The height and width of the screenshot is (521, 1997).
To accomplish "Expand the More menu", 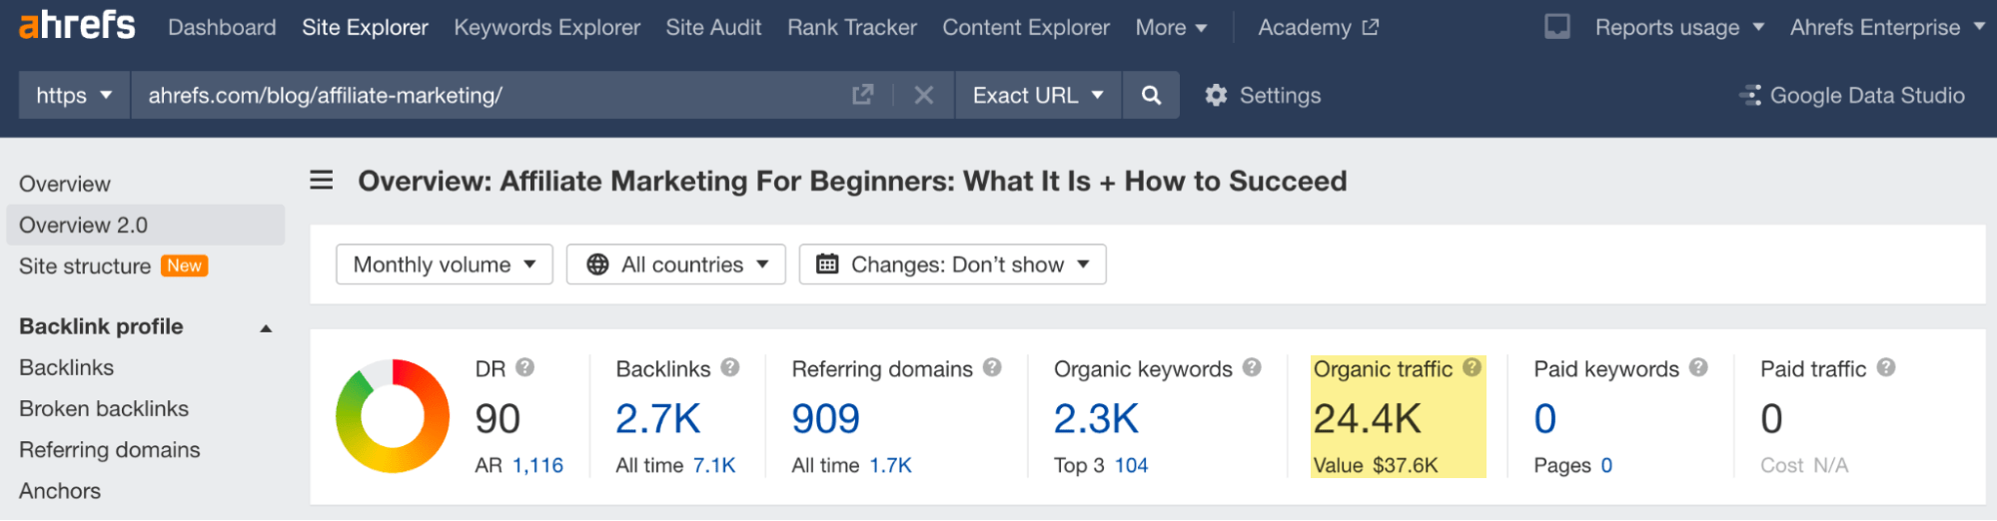I will pos(1171,27).
